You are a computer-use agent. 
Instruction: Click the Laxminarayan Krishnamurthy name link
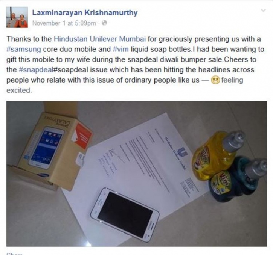85,13
